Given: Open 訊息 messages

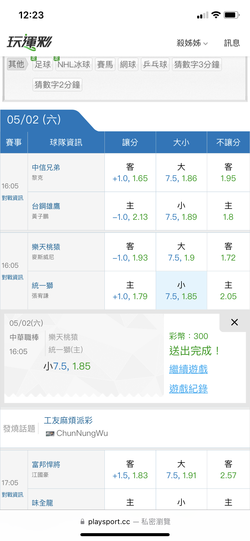Looking at the screenshot, I should coord(232,43).
